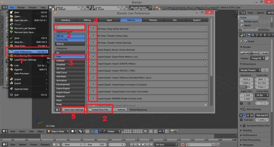Click the Animation render button
The width and height of the screenshot is (274, 147).
tap(254, 53)
